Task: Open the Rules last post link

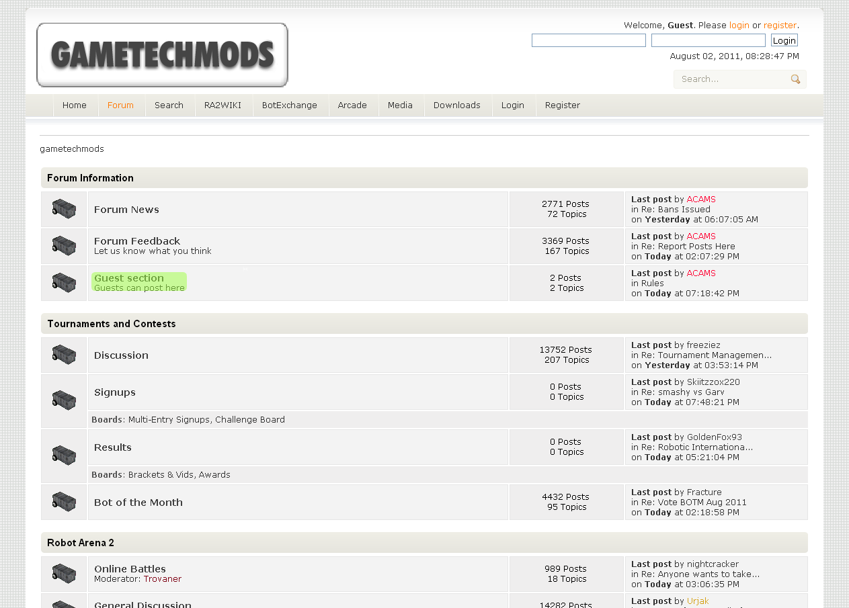Action: [x=653, y=284]
